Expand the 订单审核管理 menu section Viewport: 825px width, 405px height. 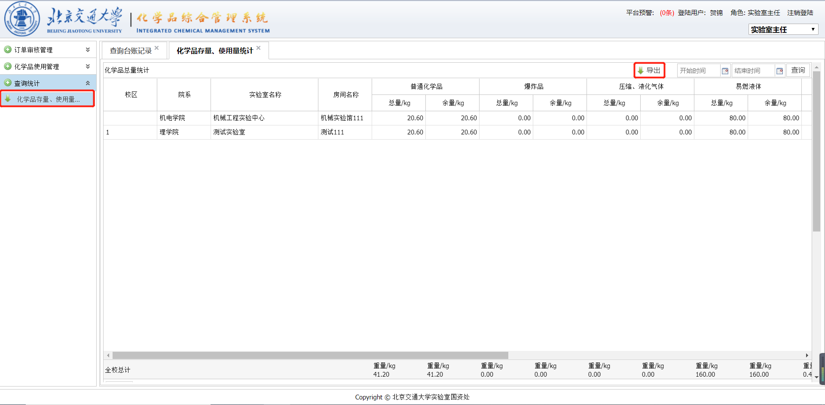pyautogui.click(x=88, y=50)
